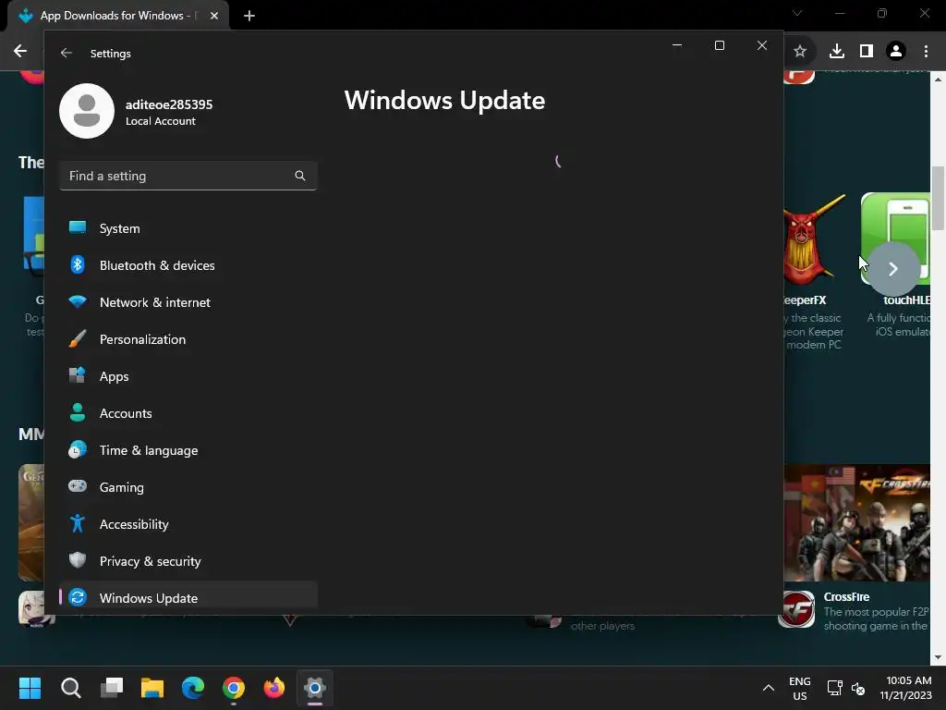Image resolution: width=946 pixels, height=710 pixels.
Task: Open Microsoft Edge from taskbar
Action: pos(193,688)
